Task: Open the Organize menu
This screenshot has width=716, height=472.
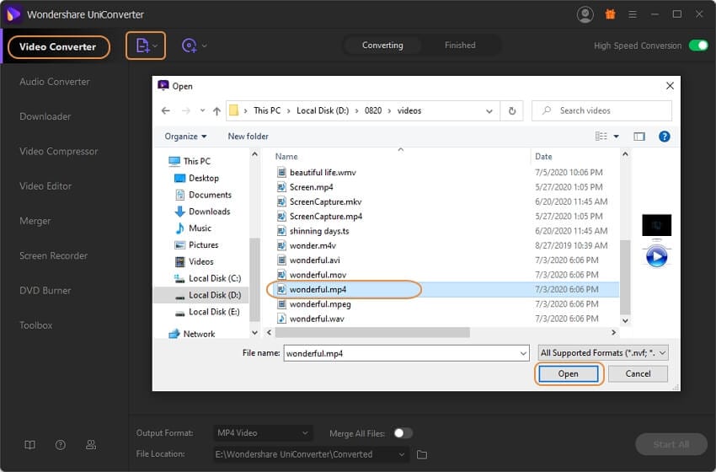Action: pyautogui.click(x=185, y=137)
